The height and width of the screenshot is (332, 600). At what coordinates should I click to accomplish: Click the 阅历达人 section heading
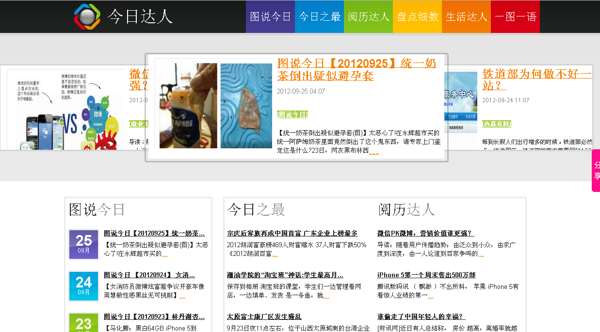click(406, 209)
